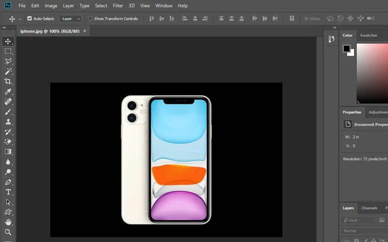Switch to the Swatches tab
Image resolution: width=388 pixels, height=242 pixels.
[x=369, y=35]
